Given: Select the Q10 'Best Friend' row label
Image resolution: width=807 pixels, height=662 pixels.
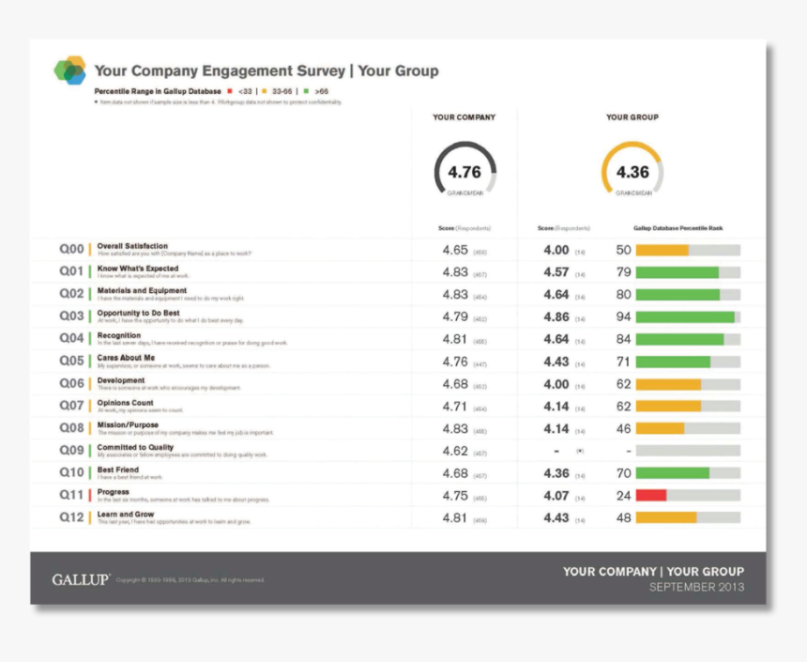Looking at the screenshot, I should coord(118,470).
